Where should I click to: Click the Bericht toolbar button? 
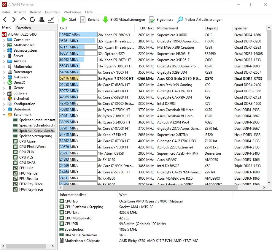point(90,20)
